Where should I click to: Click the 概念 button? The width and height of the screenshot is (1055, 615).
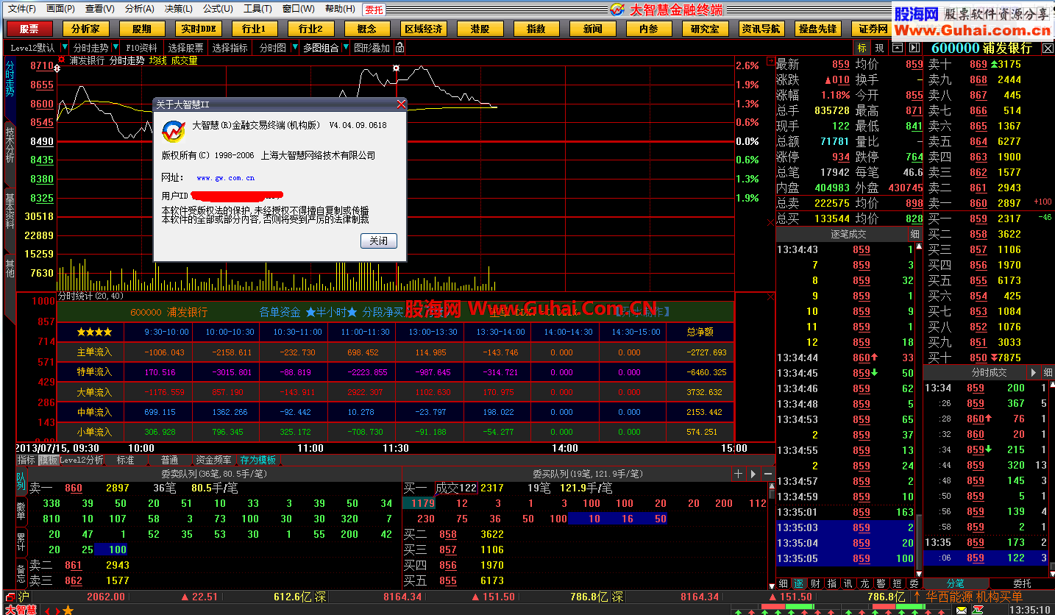pos(367,29)
